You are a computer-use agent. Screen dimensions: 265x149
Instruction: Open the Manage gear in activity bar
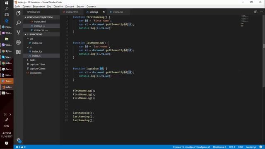(x=18, y=140)
